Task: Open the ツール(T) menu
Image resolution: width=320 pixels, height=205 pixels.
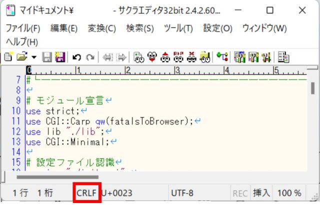Action: coord(178,28)
